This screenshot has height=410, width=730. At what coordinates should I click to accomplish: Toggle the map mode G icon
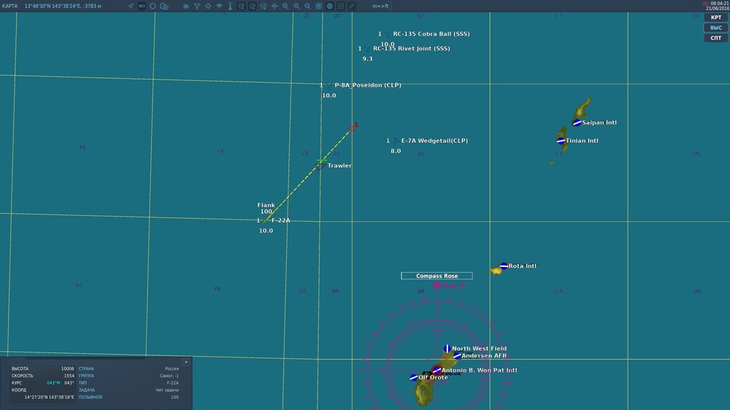[253, 6]
